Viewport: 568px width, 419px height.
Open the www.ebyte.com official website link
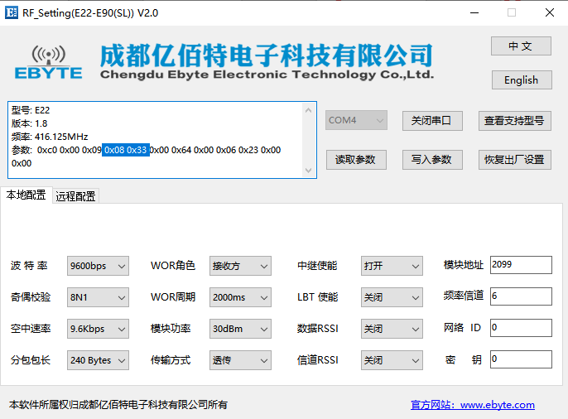[473, 405]
